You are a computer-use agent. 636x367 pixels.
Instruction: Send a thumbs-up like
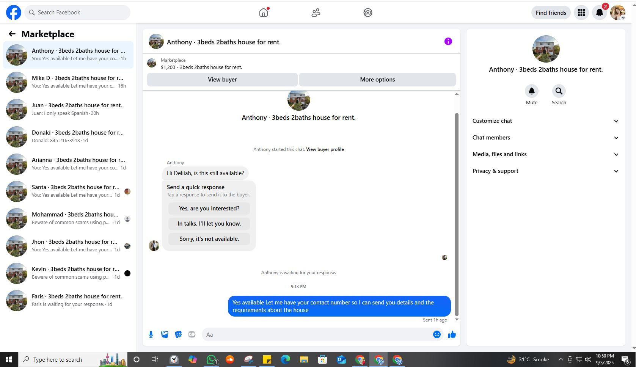tap(452, 334)
